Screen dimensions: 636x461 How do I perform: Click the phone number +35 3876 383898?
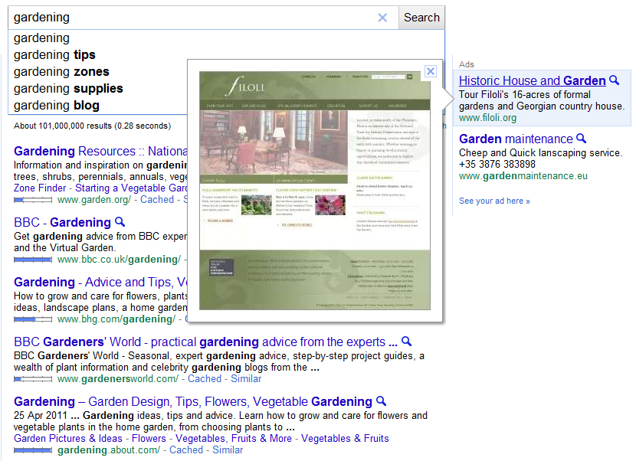coord(497,164)
